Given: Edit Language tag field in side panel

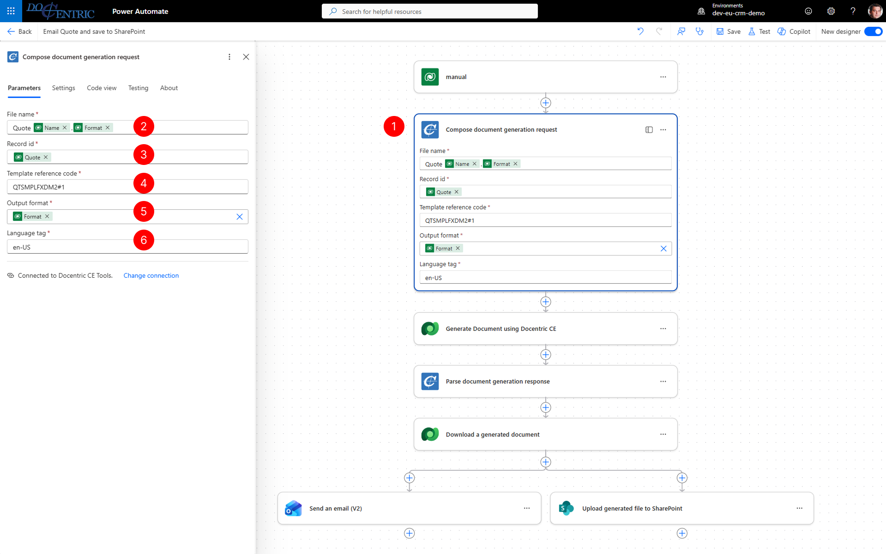Looking at the screenshot, I should point(127,247).
